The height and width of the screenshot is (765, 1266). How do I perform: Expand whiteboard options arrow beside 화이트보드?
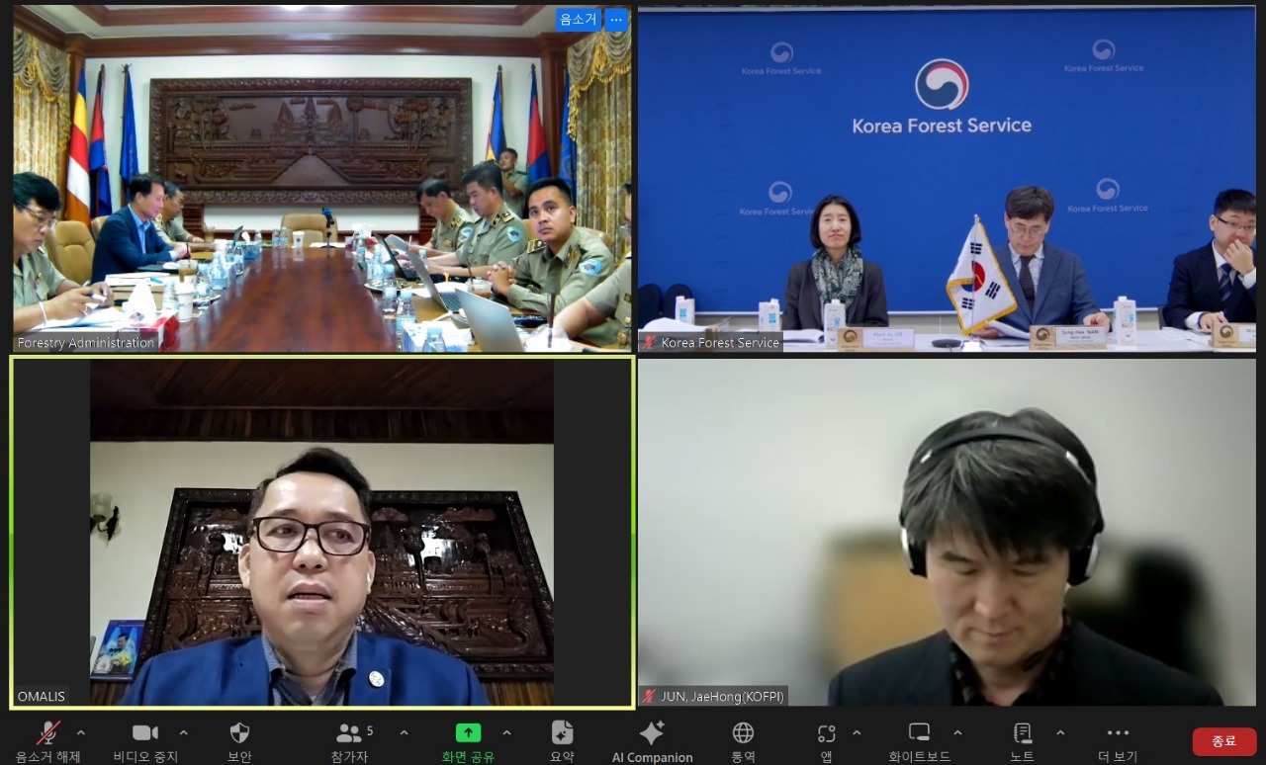click(x=957, y=732)
